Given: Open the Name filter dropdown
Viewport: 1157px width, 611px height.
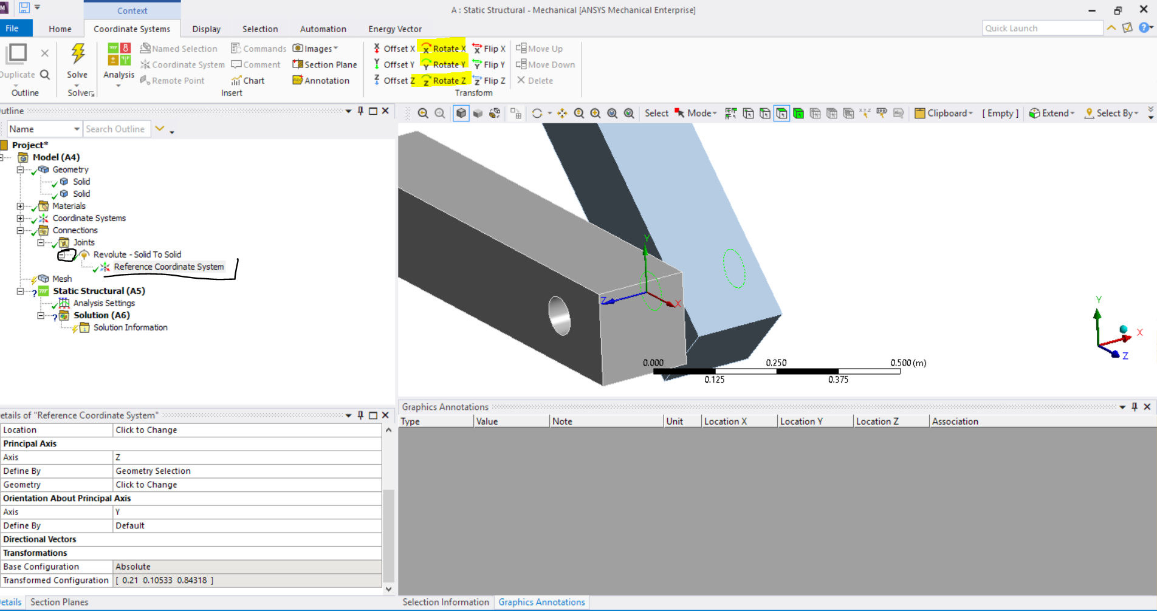Looking at the screenshot, I should coord(77,129).
